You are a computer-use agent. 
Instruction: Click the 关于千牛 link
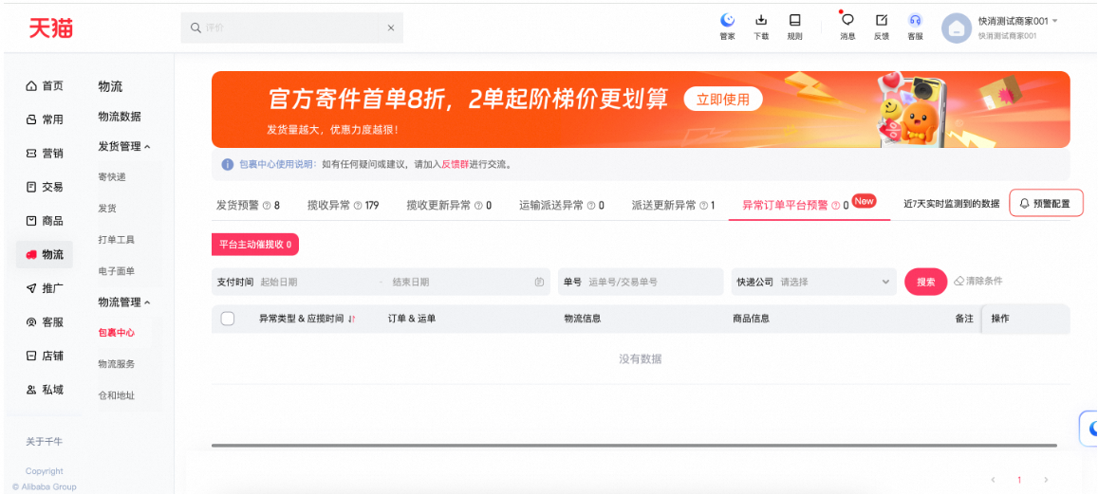(44, 442)
